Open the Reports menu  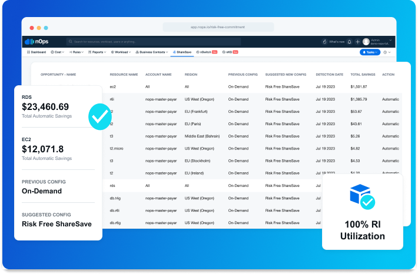pos(97,52)
